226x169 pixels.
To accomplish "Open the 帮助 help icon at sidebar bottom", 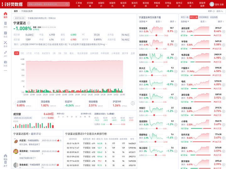I will click(5, 156).
